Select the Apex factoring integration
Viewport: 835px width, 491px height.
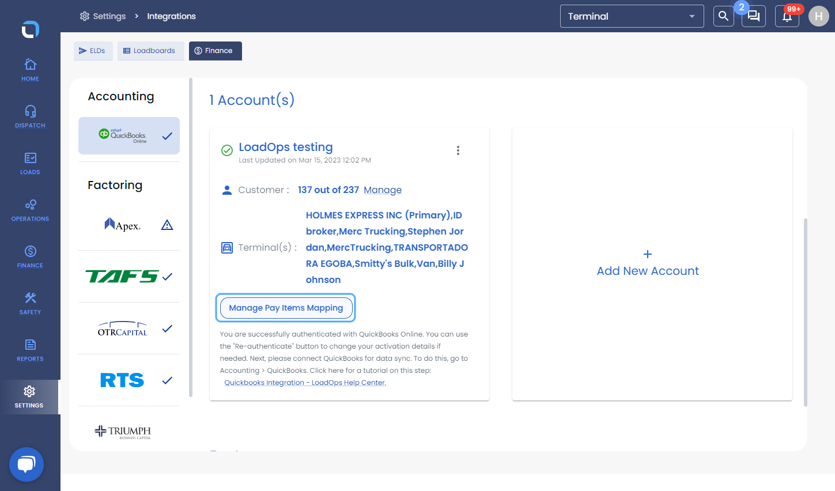point(129,225)
